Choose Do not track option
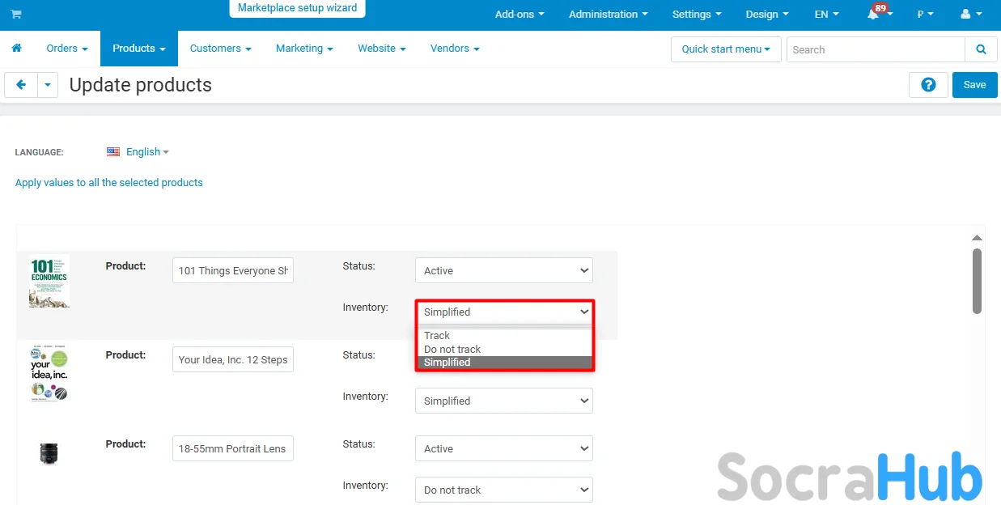Screen dimensions: 1001x505 452,349
